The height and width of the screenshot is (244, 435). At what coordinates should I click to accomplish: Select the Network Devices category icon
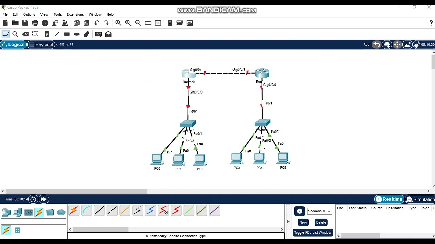[6, 212]
